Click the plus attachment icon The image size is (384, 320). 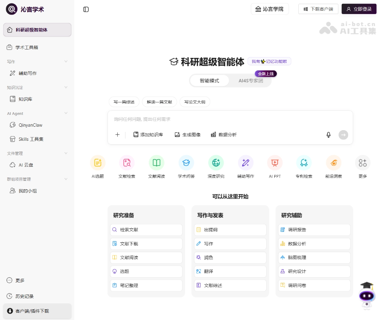118,135
